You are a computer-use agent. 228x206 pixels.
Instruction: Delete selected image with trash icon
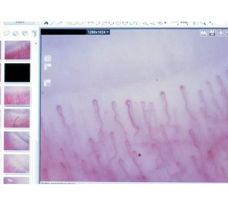34,33
